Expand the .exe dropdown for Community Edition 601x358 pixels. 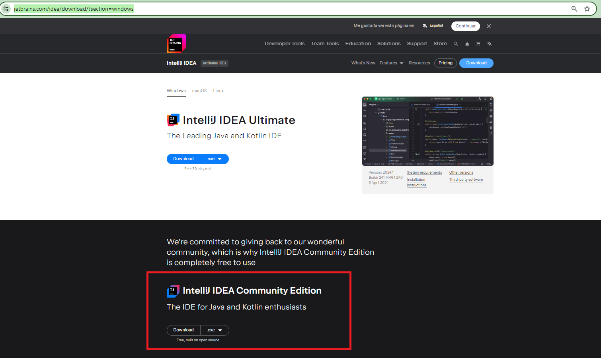point(215,330)
